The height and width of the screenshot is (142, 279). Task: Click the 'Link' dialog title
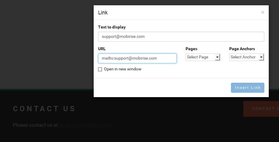coord(103,13)
